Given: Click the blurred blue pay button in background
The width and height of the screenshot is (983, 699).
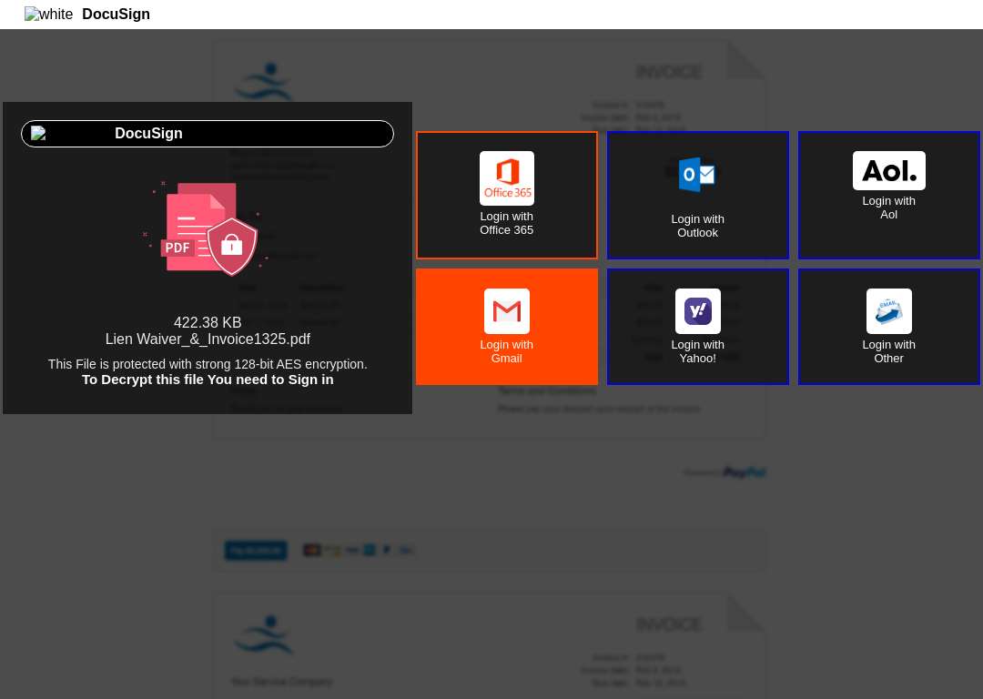Looking at the screenshot, I should [256, 550].
